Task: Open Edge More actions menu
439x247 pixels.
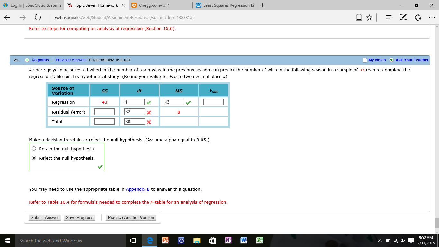Action: coord(432,18)
